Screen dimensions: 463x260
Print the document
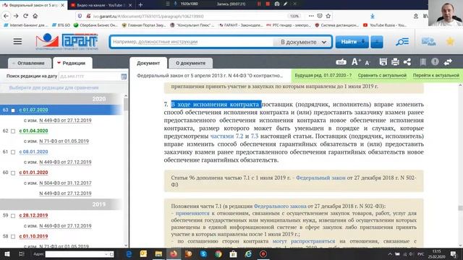pyautogui.click(x=395, y=62)
